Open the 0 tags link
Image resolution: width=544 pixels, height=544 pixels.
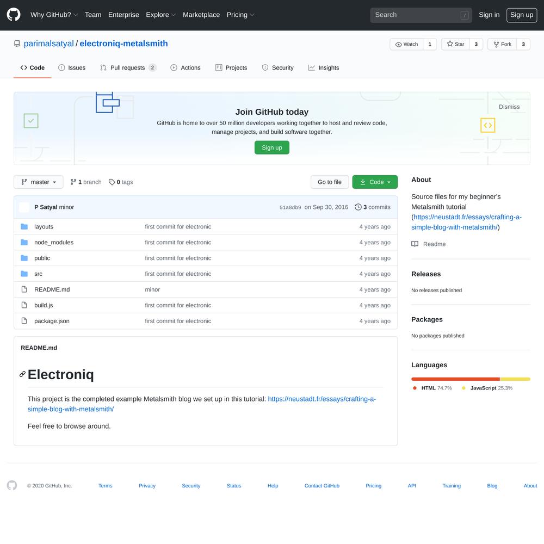point(121,182)
